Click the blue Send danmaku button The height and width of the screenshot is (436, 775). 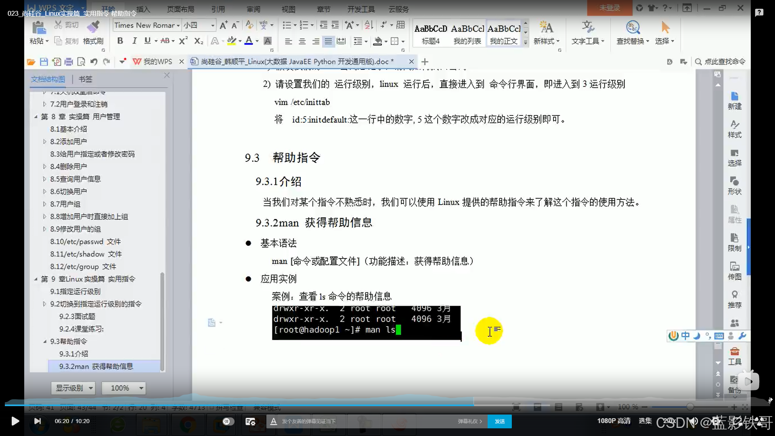499,421
